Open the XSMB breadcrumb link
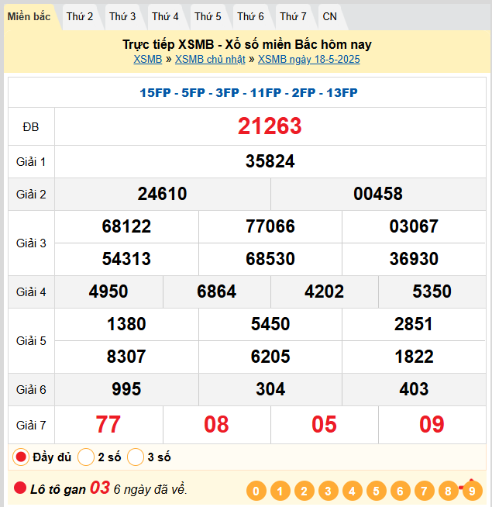 point(148,60)
